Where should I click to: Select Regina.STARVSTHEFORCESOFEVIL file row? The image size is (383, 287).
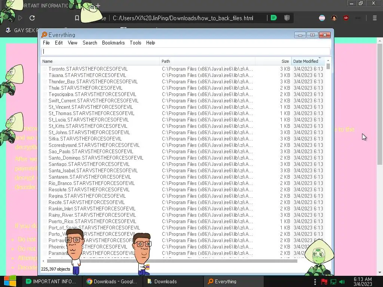(x=183, y=196)
